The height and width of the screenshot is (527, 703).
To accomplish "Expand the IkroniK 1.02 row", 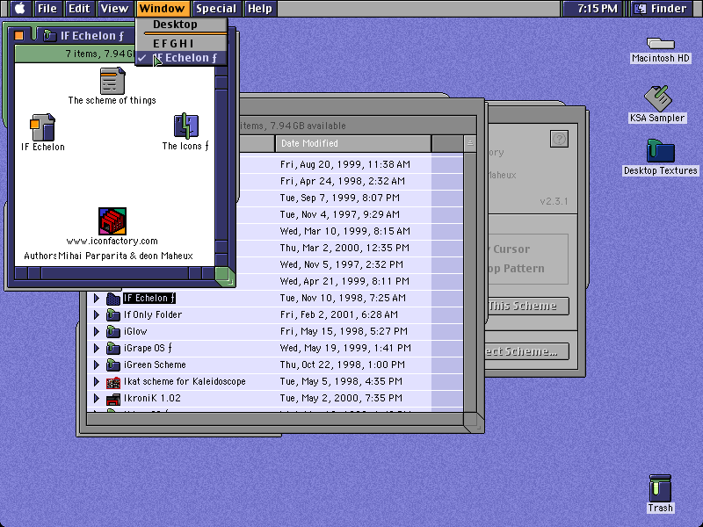I will click(96, 398).
